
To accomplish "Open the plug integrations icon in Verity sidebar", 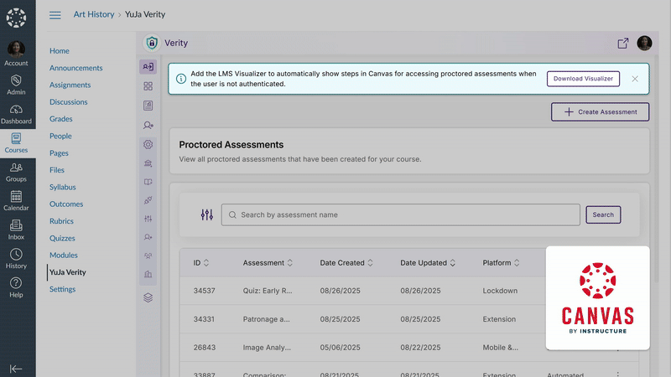I will click(148, 200).
